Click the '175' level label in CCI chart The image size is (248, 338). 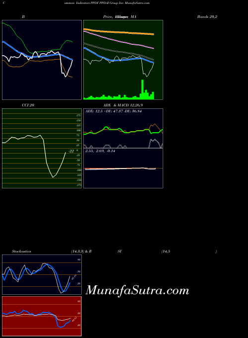(78, 115)
